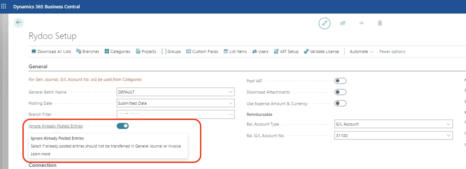Click the Validate License icon
Viewport: 466px width, 169px height.
306,51
